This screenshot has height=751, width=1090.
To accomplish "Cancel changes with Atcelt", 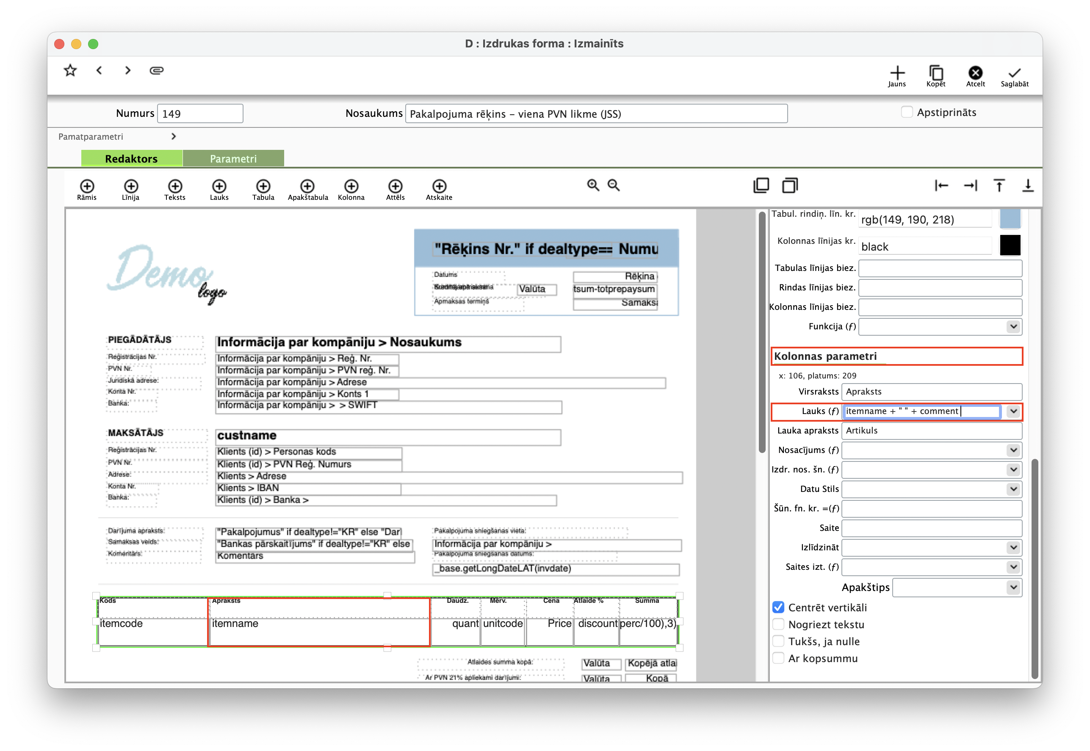I will point(975,76).
